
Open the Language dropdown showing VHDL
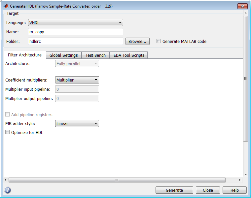(76, 22)
